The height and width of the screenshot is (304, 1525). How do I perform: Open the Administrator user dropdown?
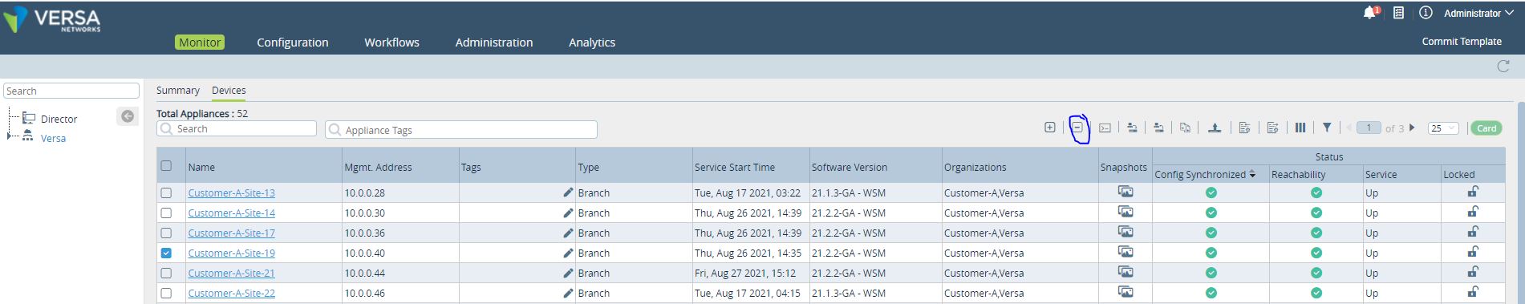pyautogui.click(x=1479, y=13)
